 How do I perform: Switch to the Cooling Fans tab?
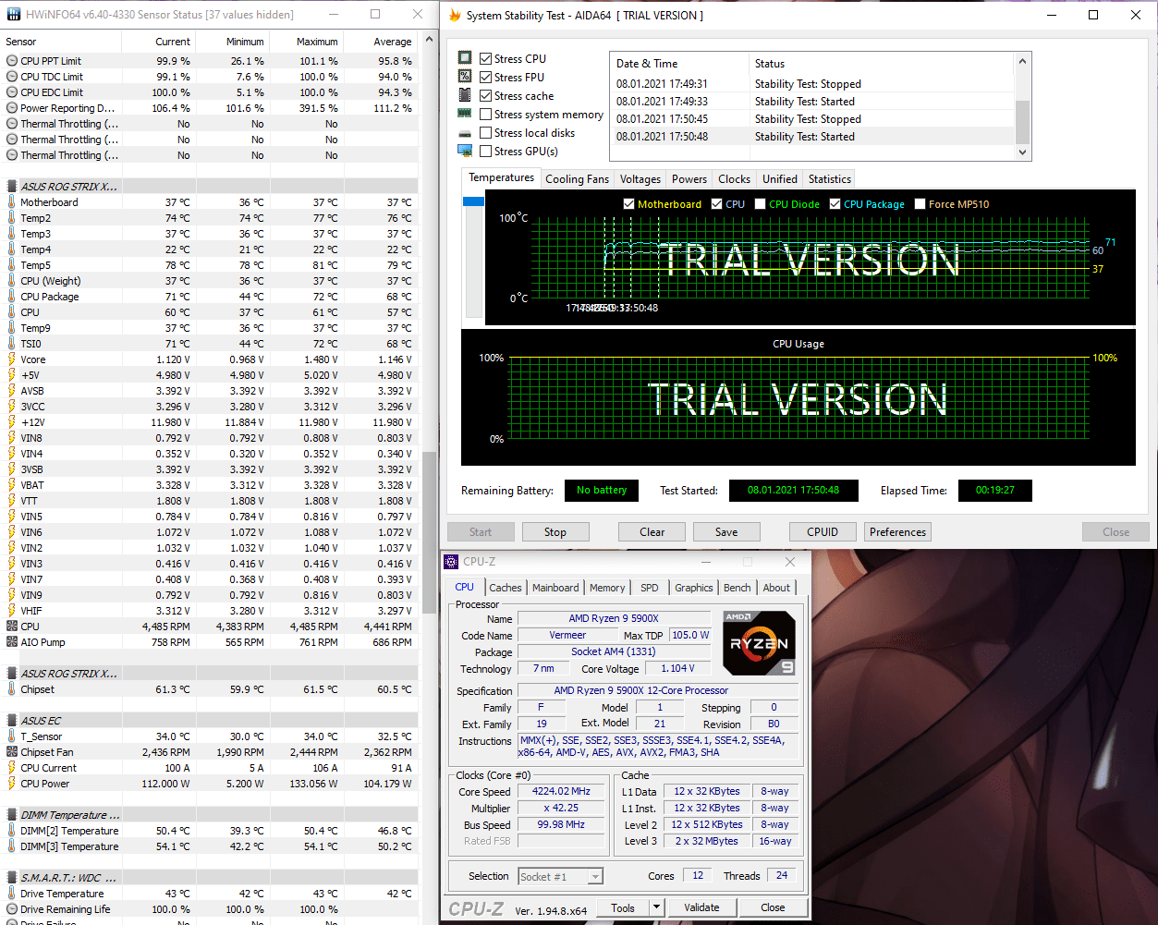coord(578,179)
